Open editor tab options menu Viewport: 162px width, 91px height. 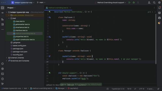[x=154, y=8]
